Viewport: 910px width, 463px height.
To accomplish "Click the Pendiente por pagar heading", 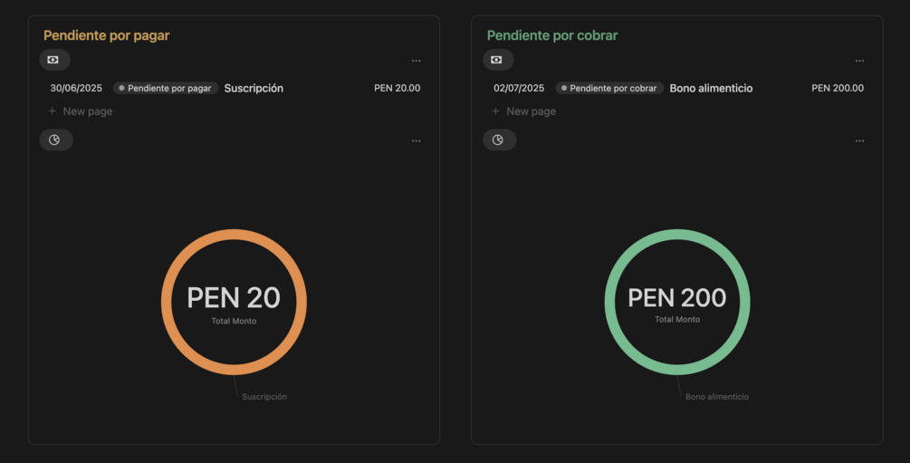I will [x=107, y=35].
